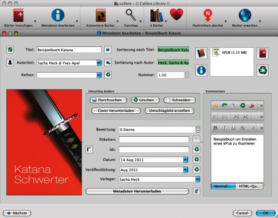The height and width of the screenshot is (218, 278).
Task: Switch to HTML-Quelle tab
Action: pyautogui.click(x=249, y=186)
